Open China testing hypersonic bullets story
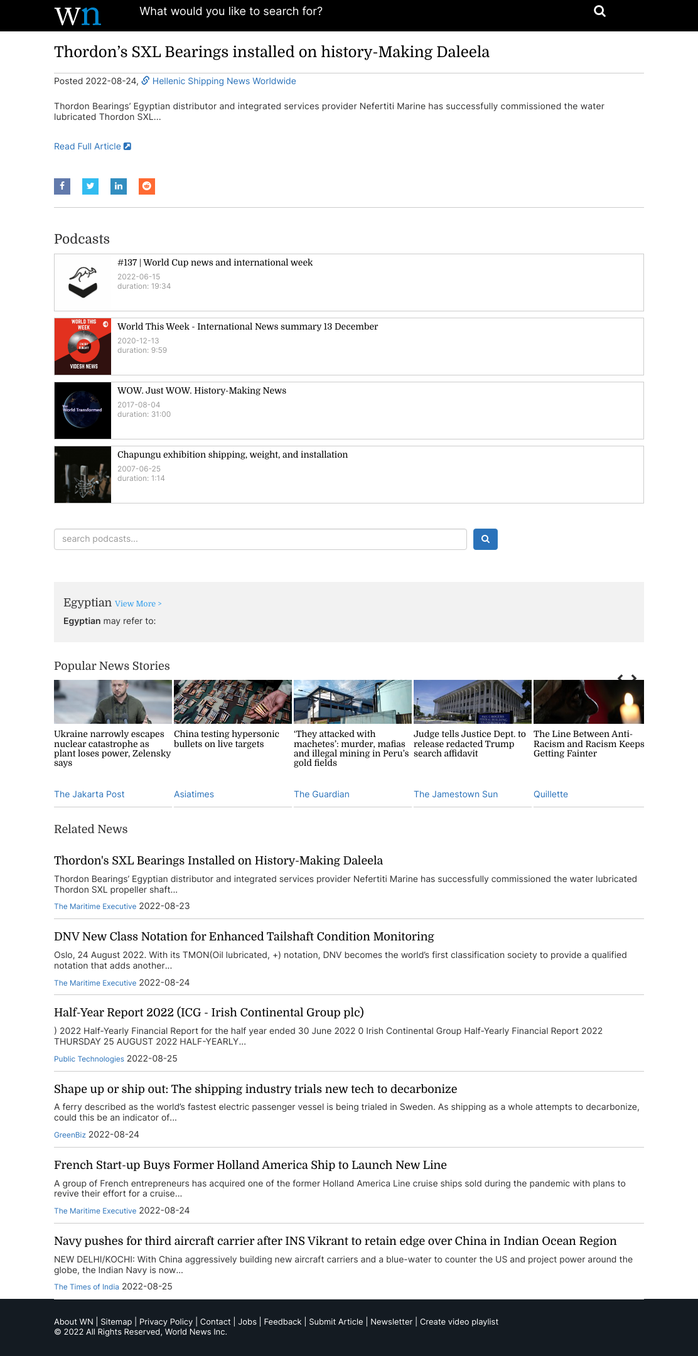The width and height of the screenshot is (698, 1356). 227,739
